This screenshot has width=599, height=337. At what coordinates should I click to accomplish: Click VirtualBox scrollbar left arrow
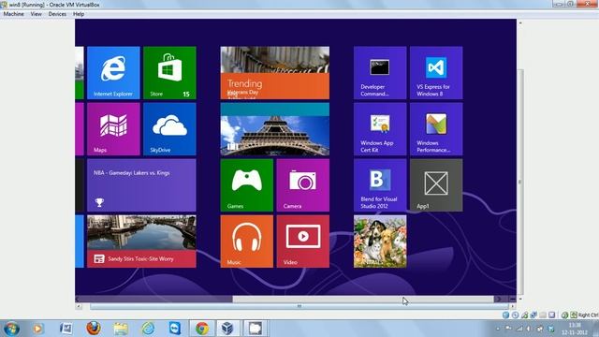(x=79, y=306)
